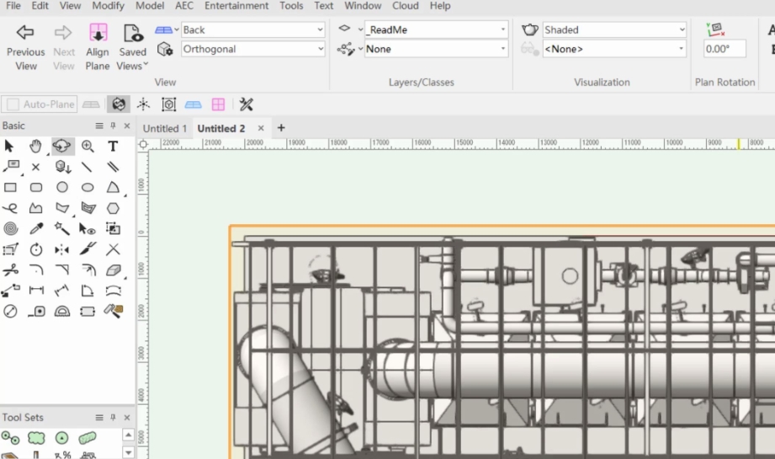Open the Back view dropdown
Image resolution: width=775 pixels, height=459 pixels.
pyautogui.click(x=252, y=29)
